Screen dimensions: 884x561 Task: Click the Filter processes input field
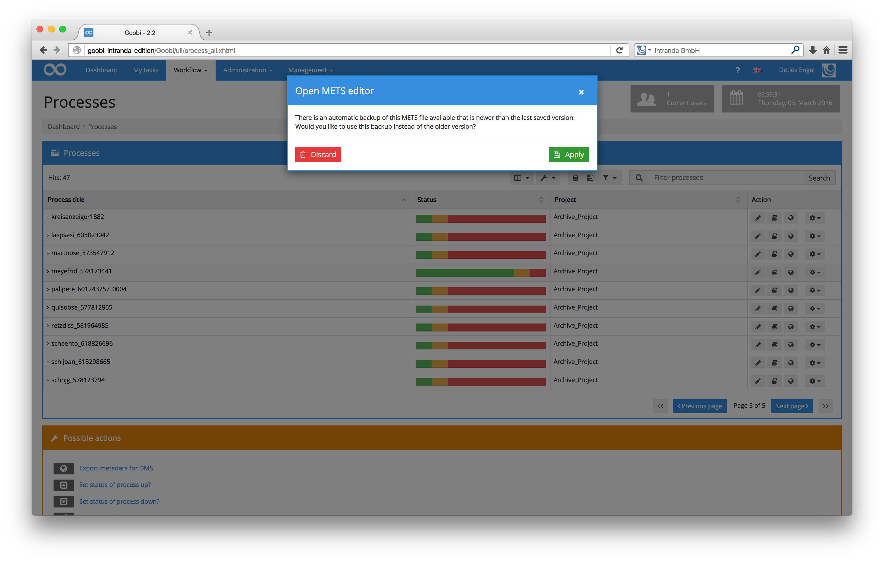(726, 178)
